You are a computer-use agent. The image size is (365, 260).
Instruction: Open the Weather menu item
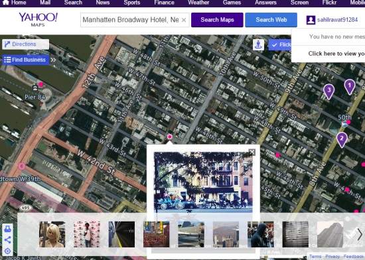tap(198, 3)
